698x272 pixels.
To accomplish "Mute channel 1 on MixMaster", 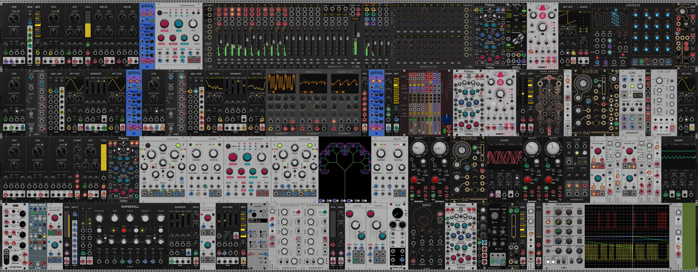I will 220,59.
